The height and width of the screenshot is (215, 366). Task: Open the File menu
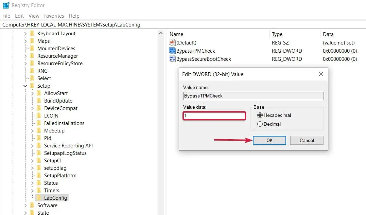6,16
